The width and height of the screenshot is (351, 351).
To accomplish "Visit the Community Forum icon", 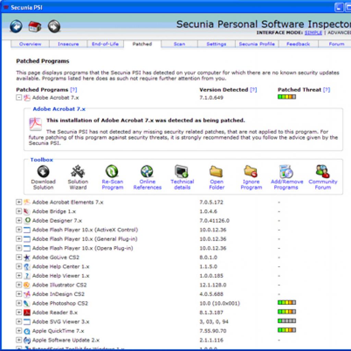I will click(x=323, y=171).
